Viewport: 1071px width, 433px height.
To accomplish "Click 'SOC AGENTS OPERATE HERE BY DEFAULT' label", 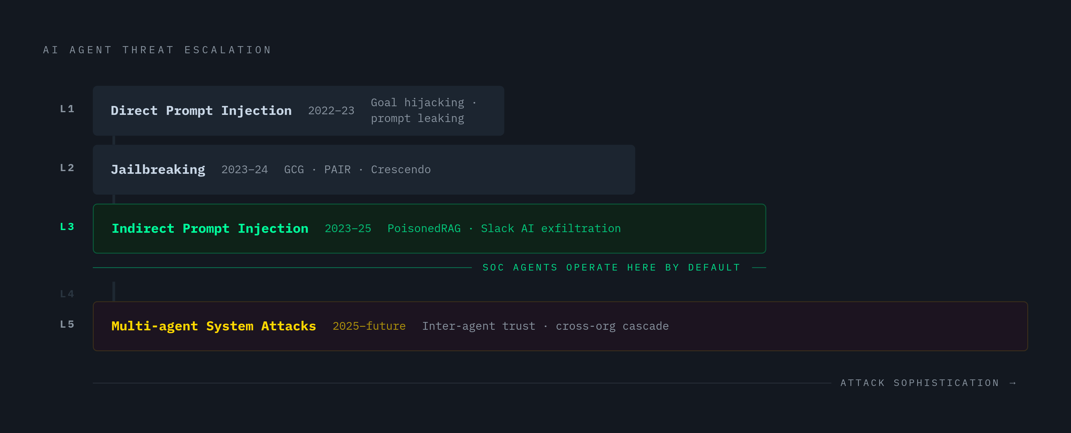I will pos(611,268).
